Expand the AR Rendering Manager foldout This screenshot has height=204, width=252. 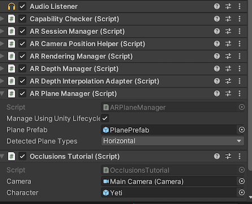pos(2,56)
